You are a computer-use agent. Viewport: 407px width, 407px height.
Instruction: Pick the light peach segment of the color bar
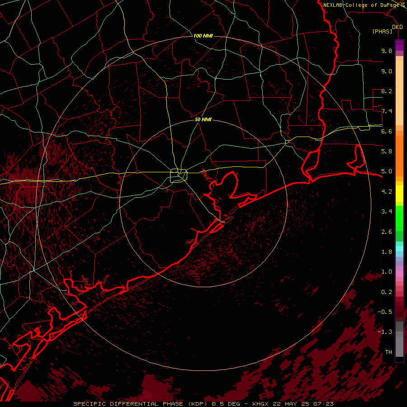pos(399,93)
